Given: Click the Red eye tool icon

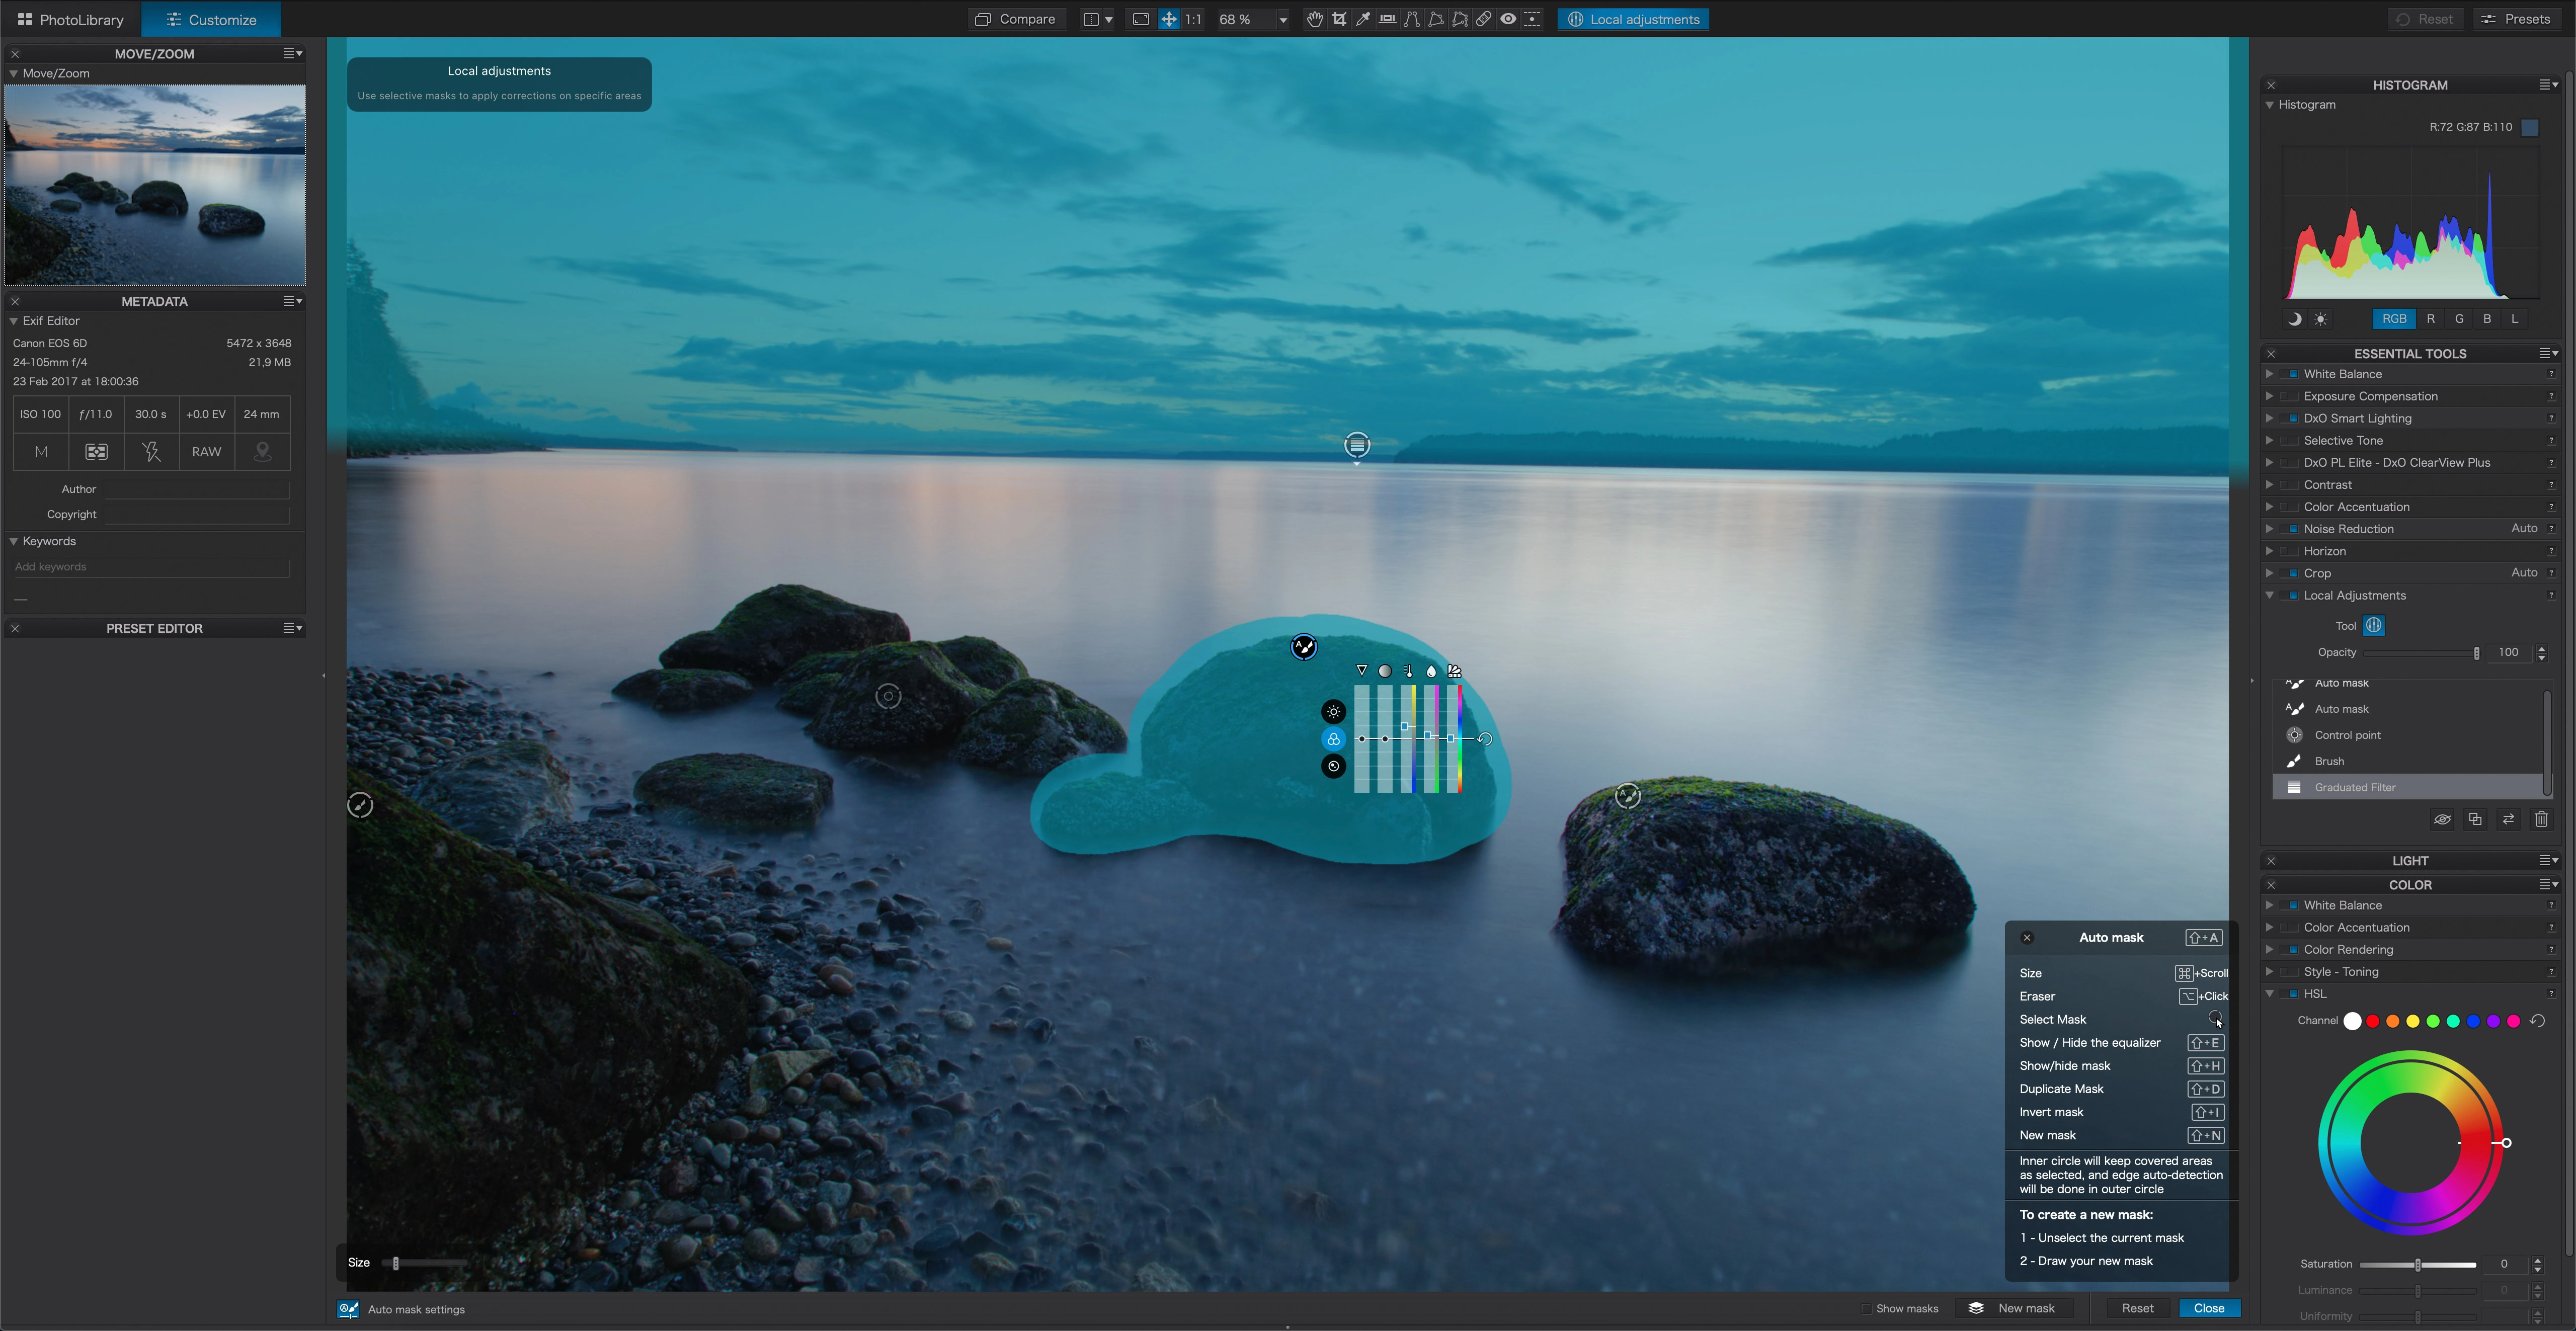Looking at the screenshot, I should [1508, 19].
